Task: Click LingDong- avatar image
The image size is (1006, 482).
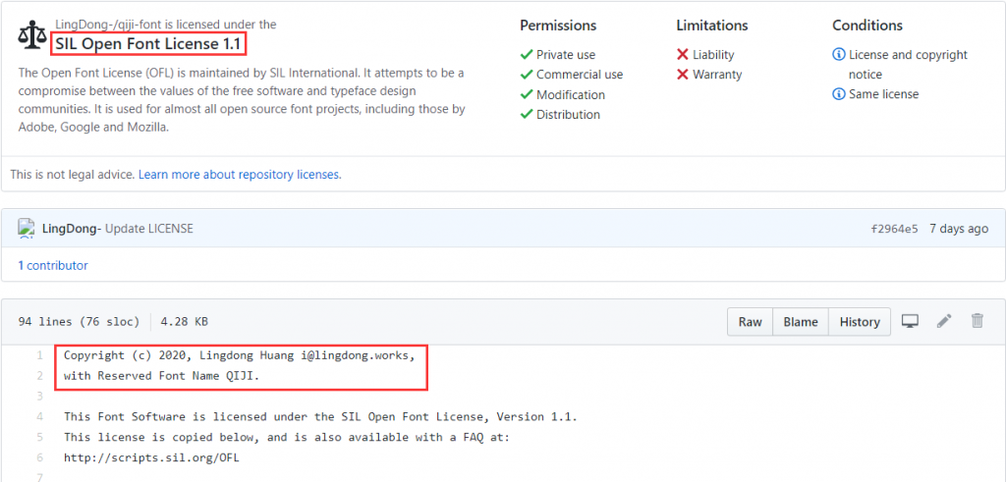Action: [27, 228]
